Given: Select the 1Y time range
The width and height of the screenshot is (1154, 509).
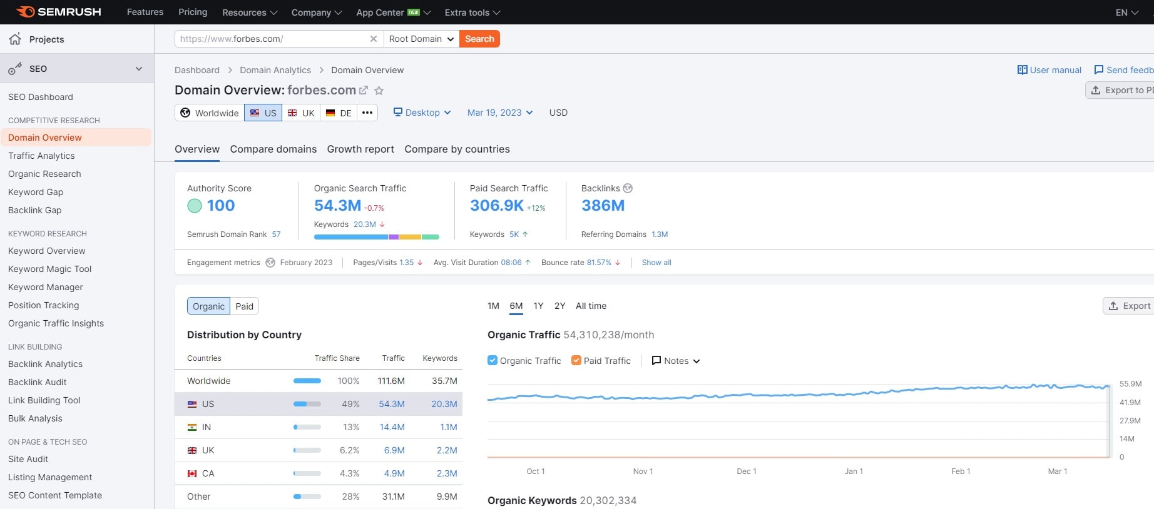Looking at the screenshot, I should tap(538, 306).
